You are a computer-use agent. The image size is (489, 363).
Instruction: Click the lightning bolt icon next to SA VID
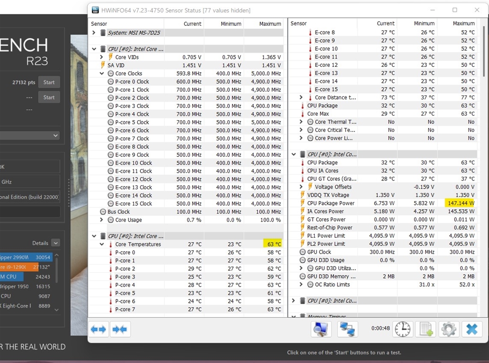tap(103, 65)
